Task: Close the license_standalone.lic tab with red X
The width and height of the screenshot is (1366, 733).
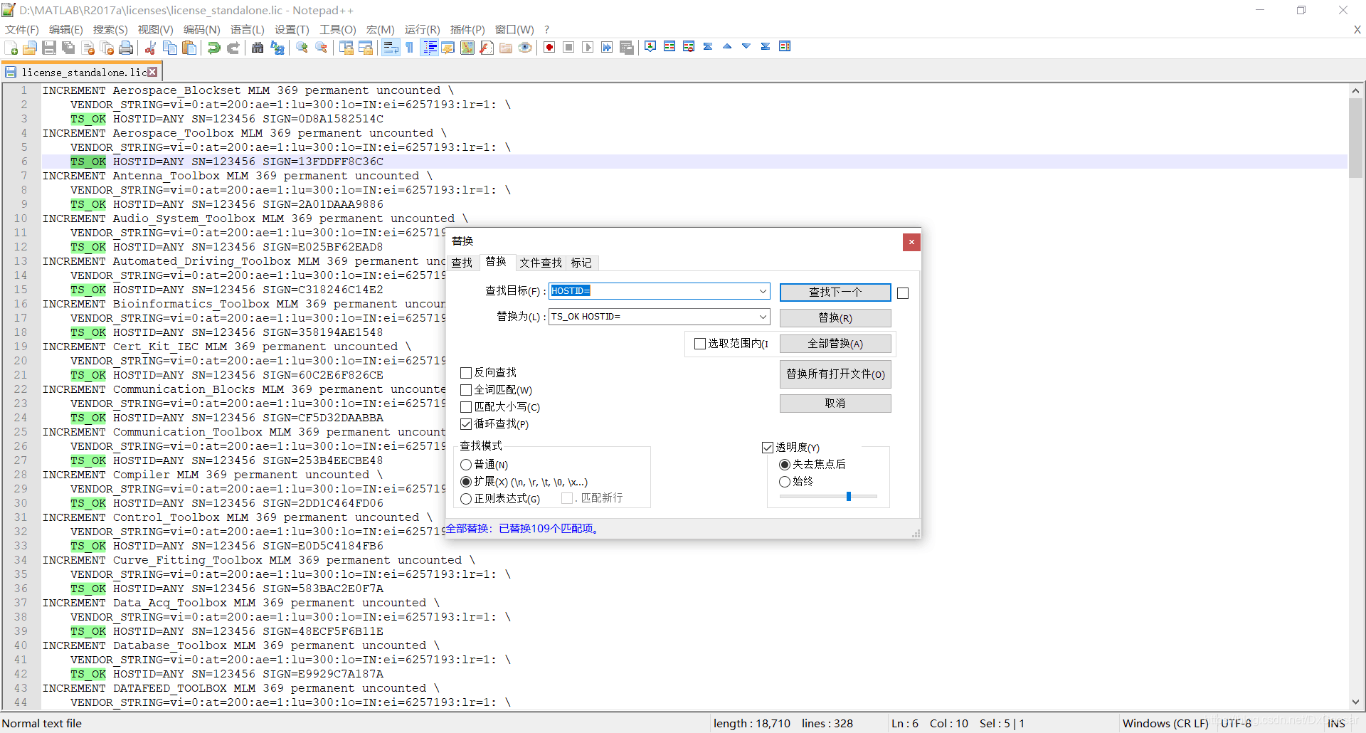Action: [152, 72]
